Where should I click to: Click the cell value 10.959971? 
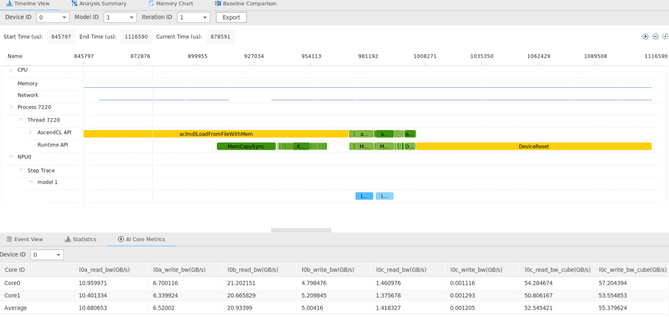pos(93,283)
